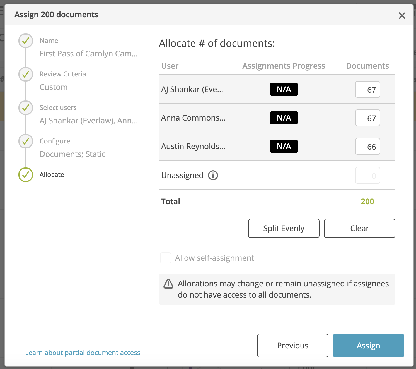Viewport: 416px width, 369px height.
Task: Click the warning triangle icon
Action: [168, 284]
